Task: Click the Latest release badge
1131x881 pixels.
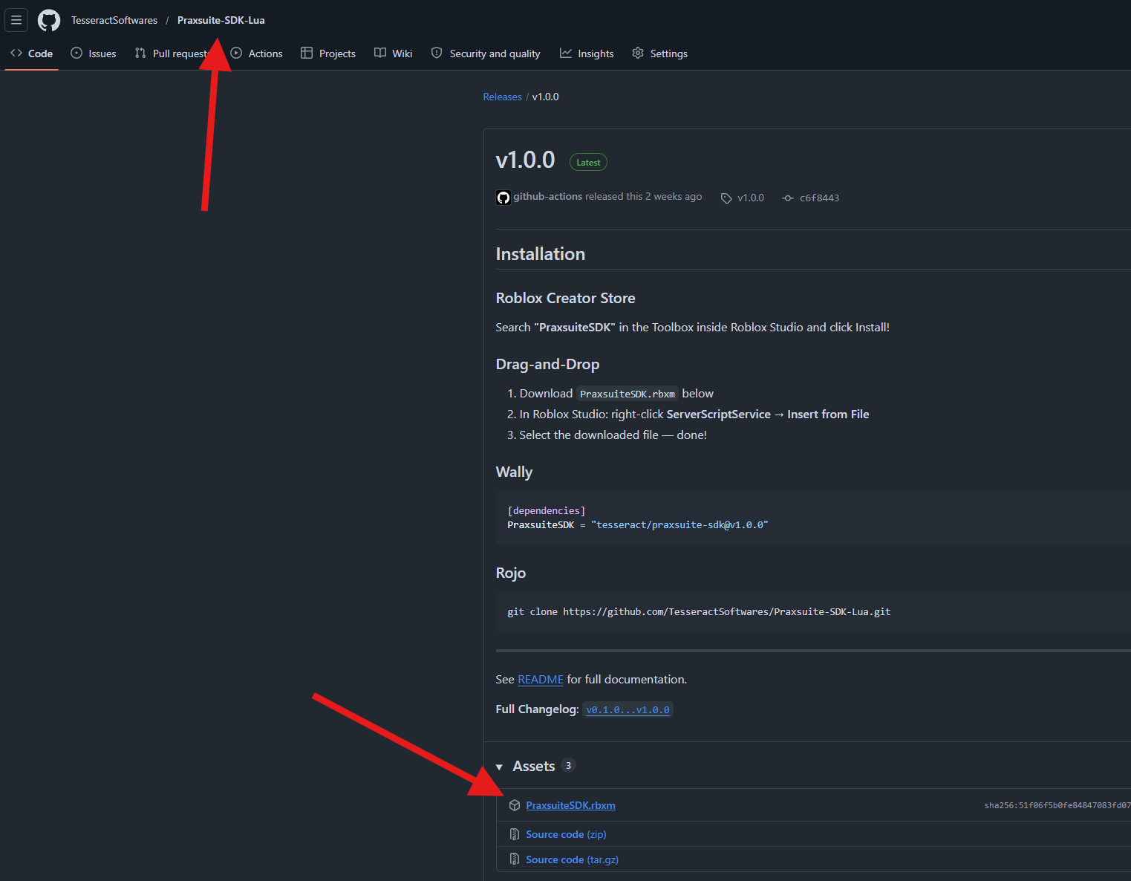Action: pyautogui.click(x=588, y=162)
